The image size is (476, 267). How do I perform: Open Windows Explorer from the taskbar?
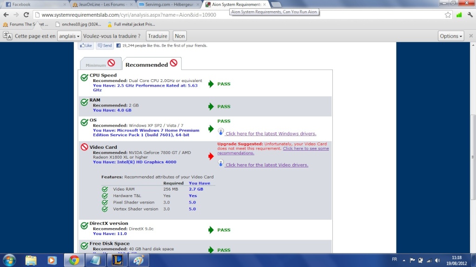(31, 261)
